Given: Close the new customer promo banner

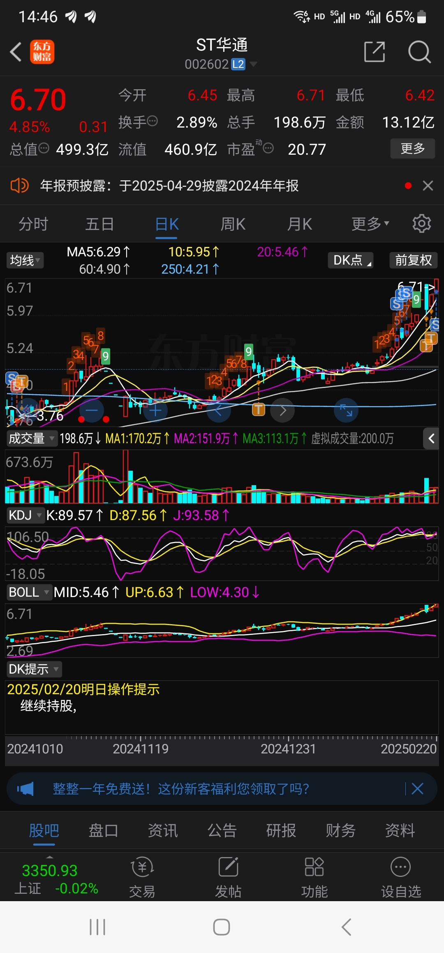Looking at the screenshot, I should pyautogui.click(x=417, y=789).
